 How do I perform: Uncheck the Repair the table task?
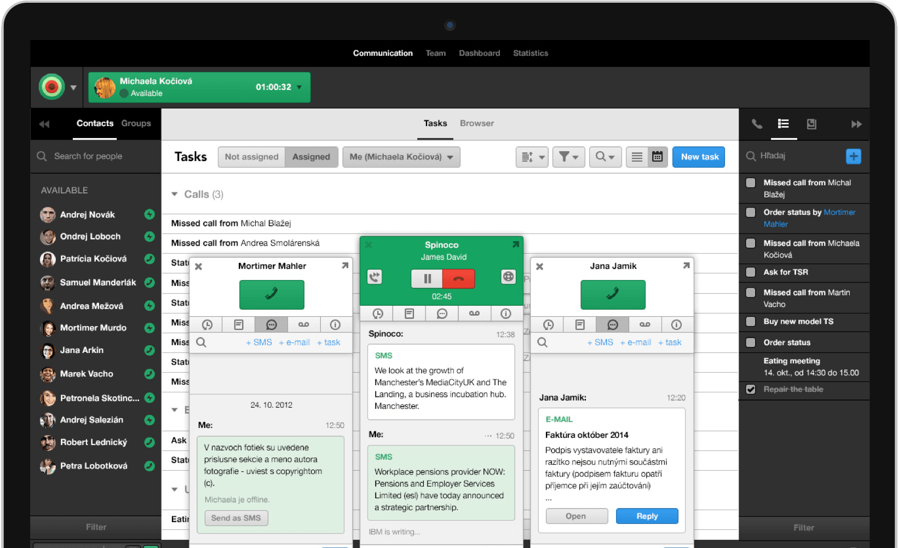click(751, 389)
